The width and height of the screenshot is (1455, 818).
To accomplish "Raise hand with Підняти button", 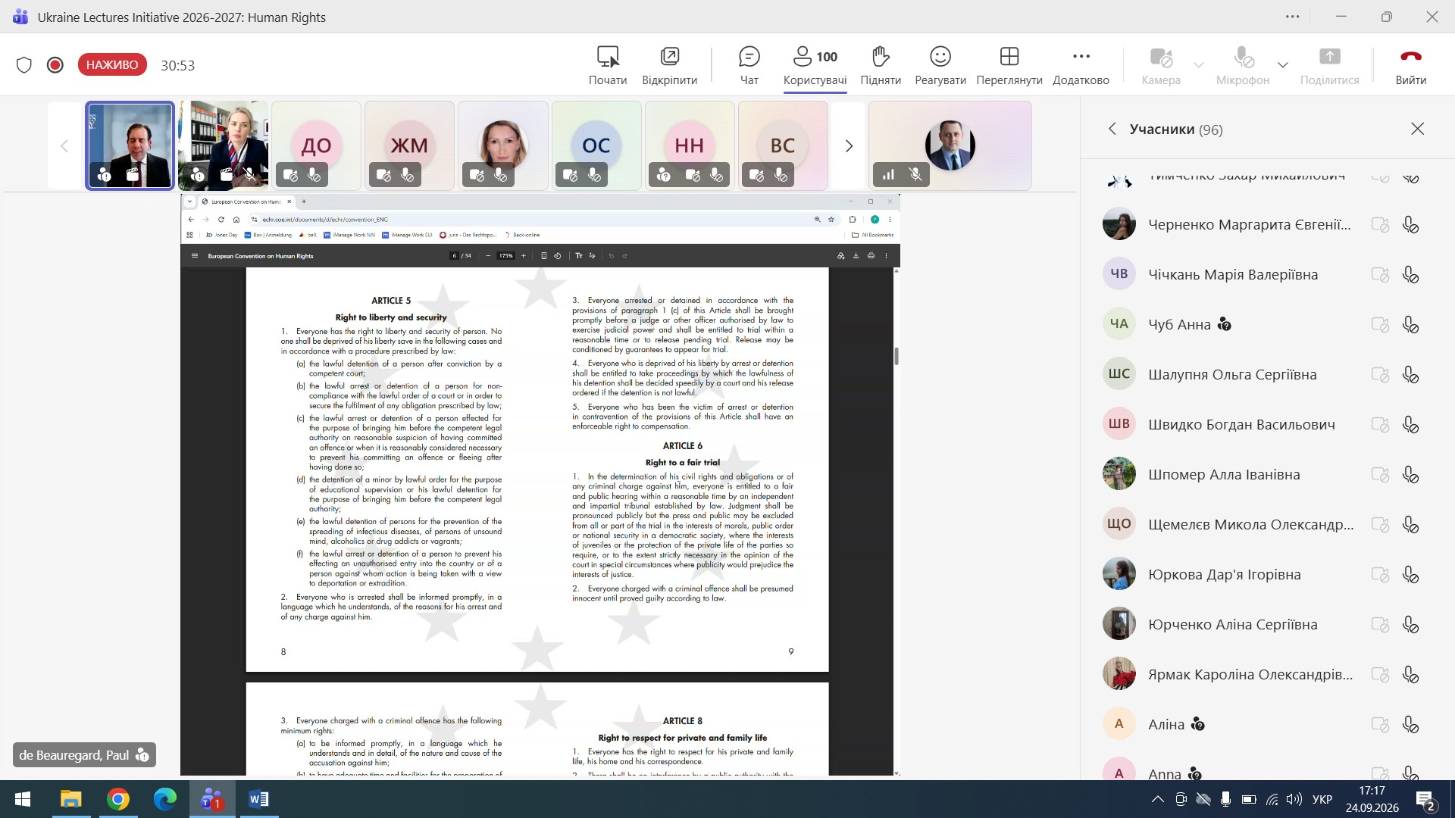I will pyautogui.click(x=881, y=65).
